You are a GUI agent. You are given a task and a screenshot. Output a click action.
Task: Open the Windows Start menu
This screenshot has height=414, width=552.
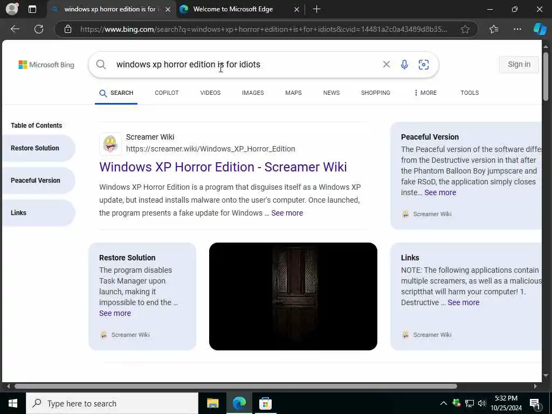pyautogui.click(x=13, y=403)
